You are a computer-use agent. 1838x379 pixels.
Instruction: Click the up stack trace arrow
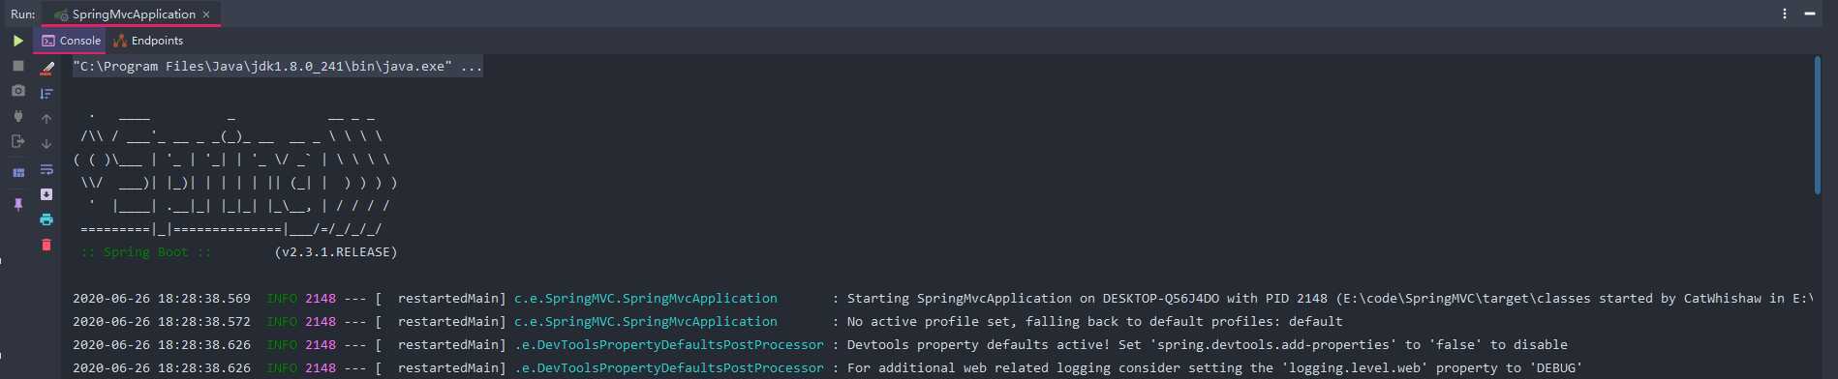point(46,118)
